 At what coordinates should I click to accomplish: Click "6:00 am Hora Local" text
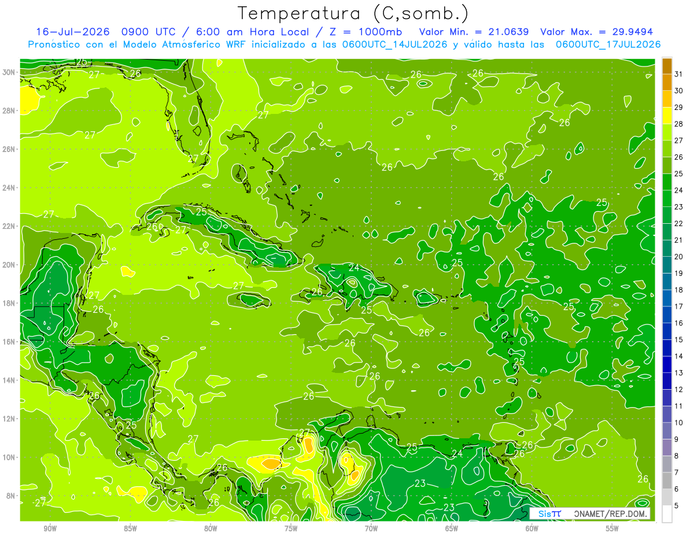[252, 32]
